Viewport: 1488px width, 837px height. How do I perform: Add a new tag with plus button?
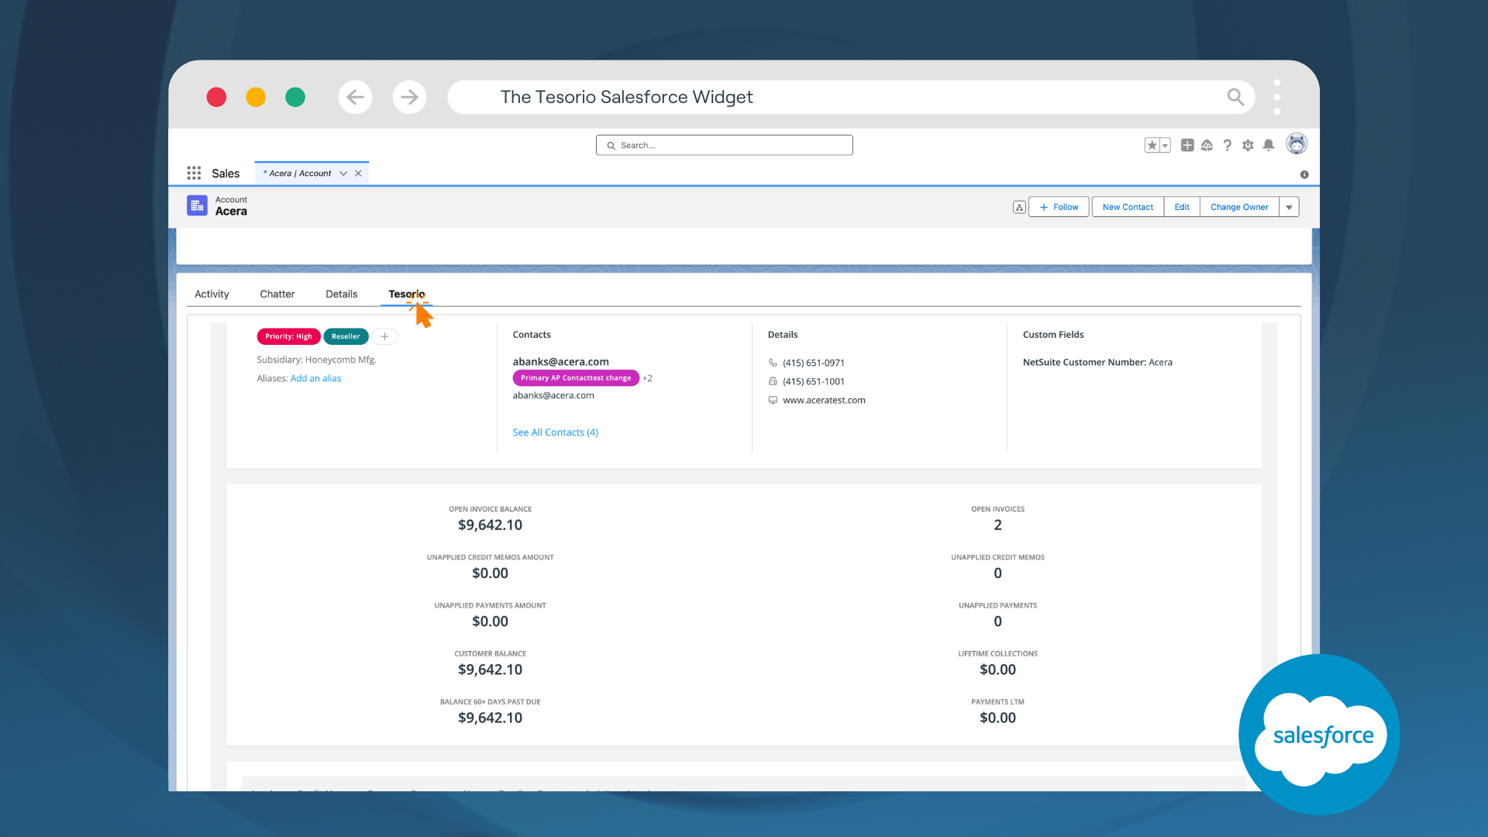(384, 336)
